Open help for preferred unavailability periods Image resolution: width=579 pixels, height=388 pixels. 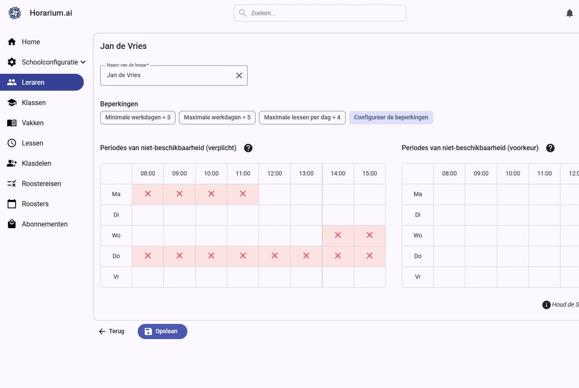[x=550, y=148]
